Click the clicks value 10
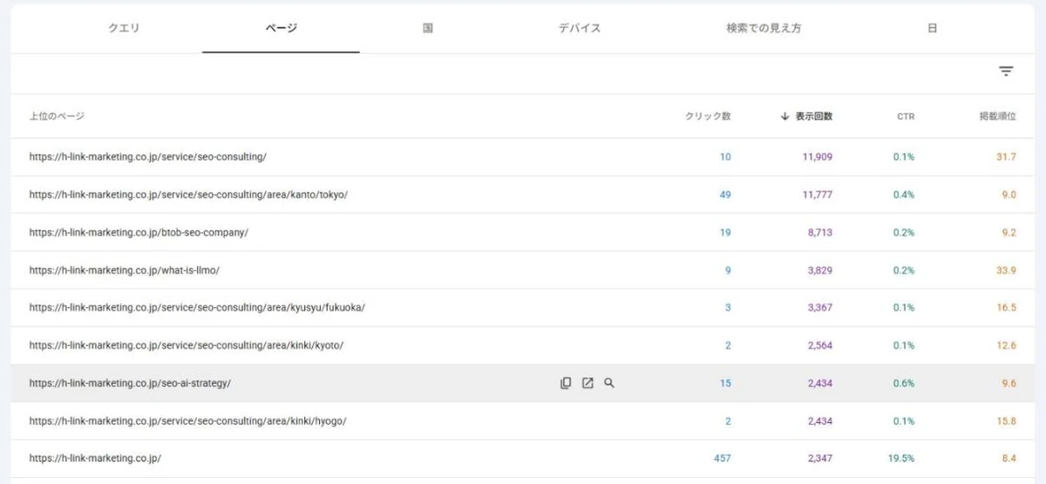 [725, 157]
